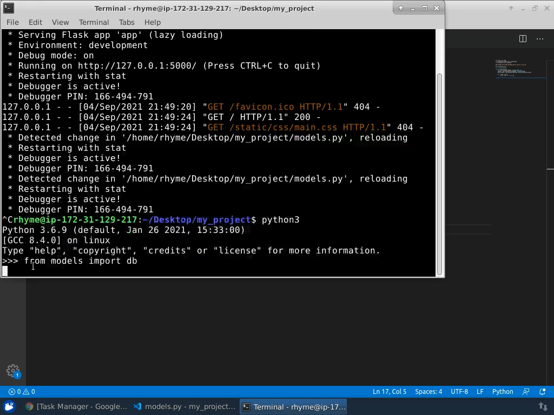Click the VS Code window up-arrow title button
554x415 pixels.
click(x=511, y=8)
